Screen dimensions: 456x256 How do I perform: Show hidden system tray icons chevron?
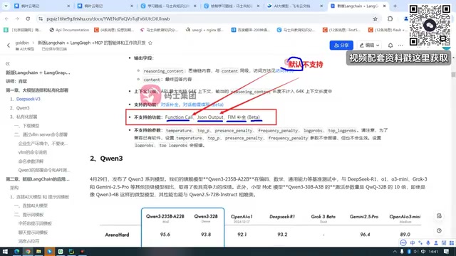click(x=395, y=252)
